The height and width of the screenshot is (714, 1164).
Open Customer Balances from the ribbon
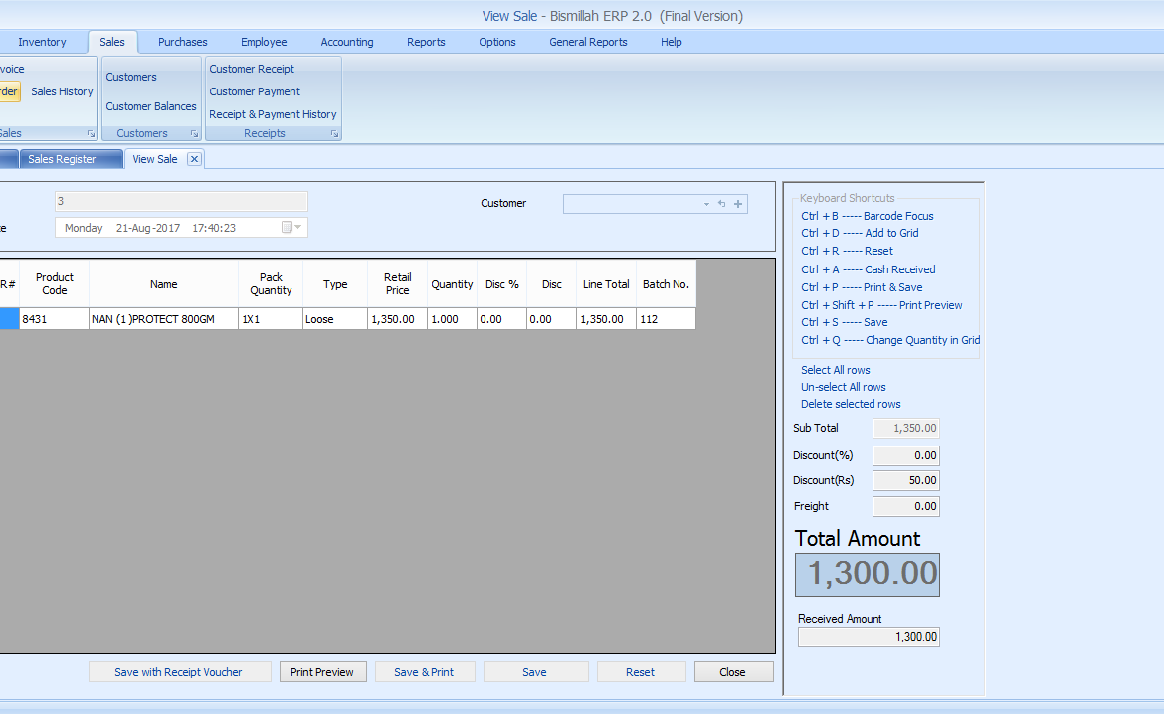[151, 106]
